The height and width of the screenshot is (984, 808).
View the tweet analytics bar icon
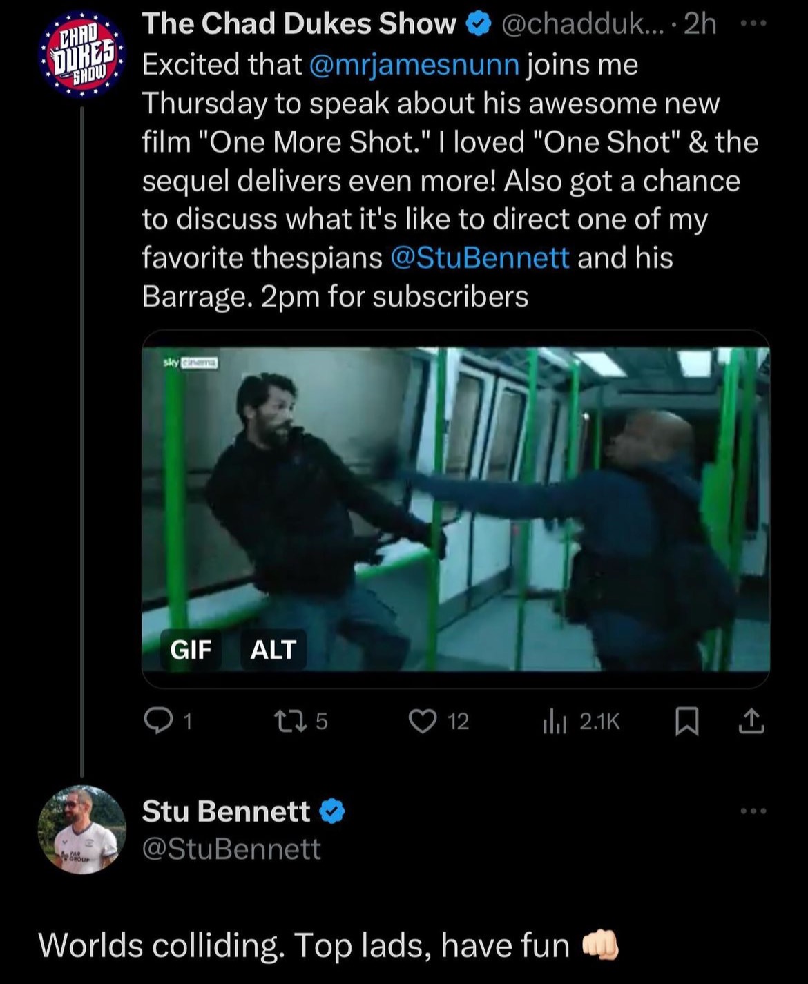pos(555,722)
